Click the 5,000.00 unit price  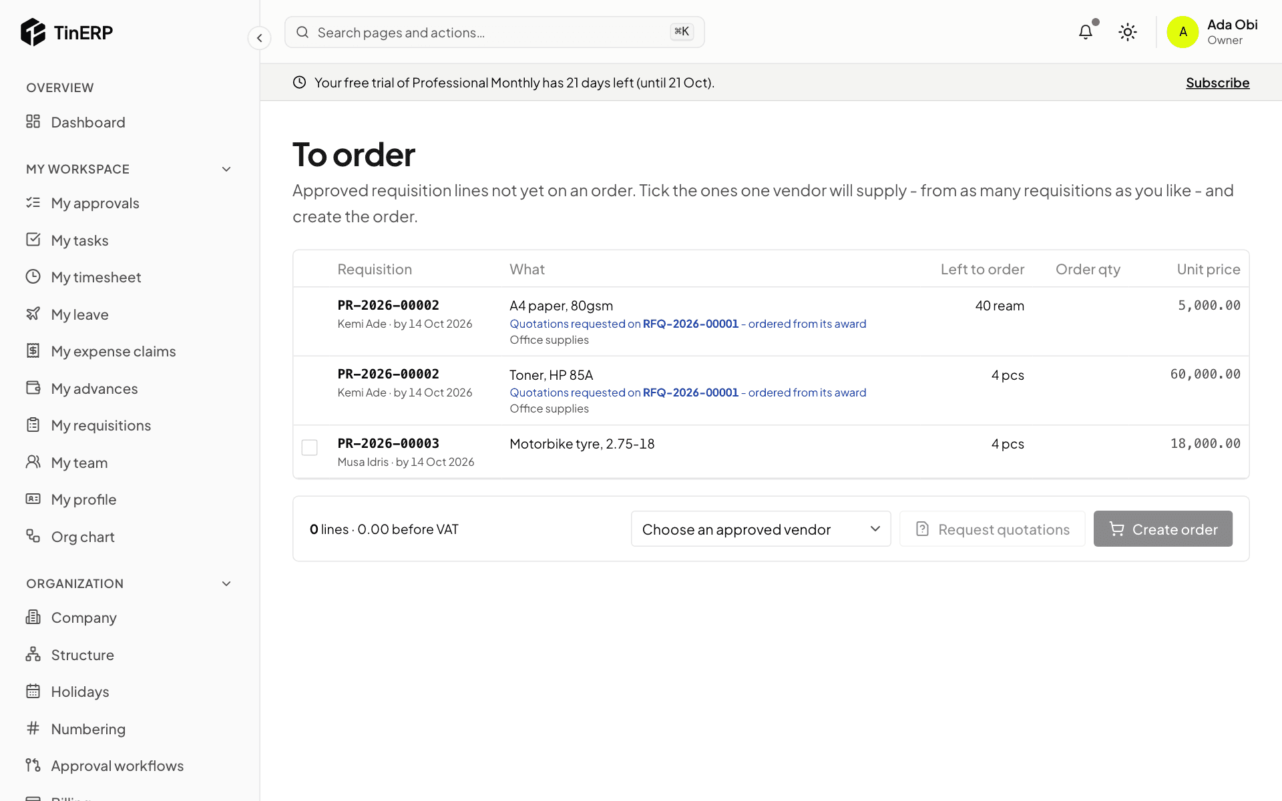point(1209,306)
